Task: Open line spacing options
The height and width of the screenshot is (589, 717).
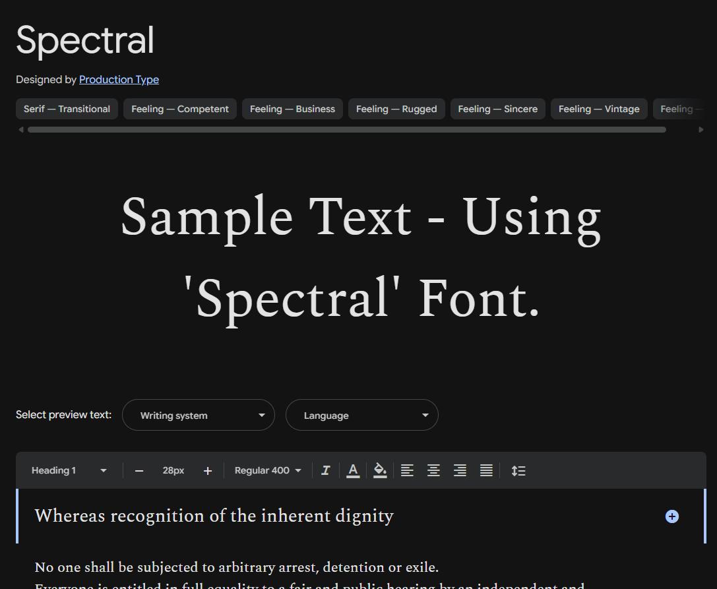Action: (518, 470)
